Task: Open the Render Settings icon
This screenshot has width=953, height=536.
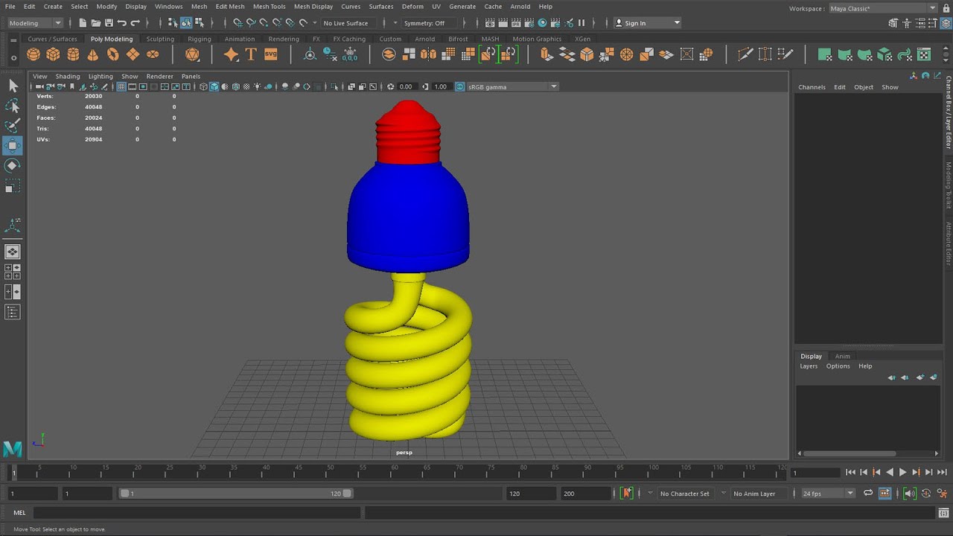Action: tap(529, 23)
